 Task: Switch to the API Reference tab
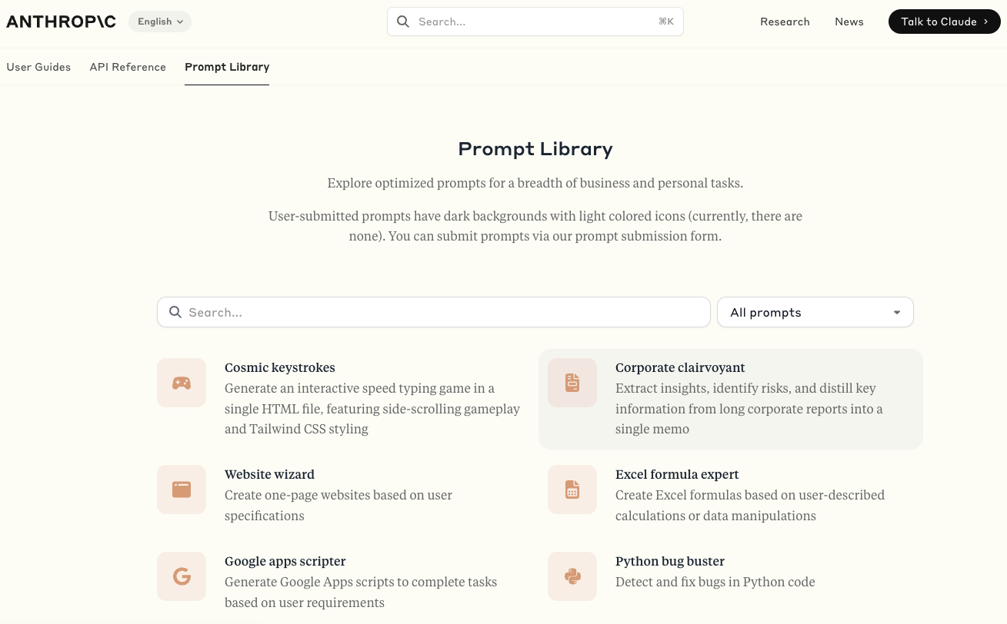click(128, 67)
